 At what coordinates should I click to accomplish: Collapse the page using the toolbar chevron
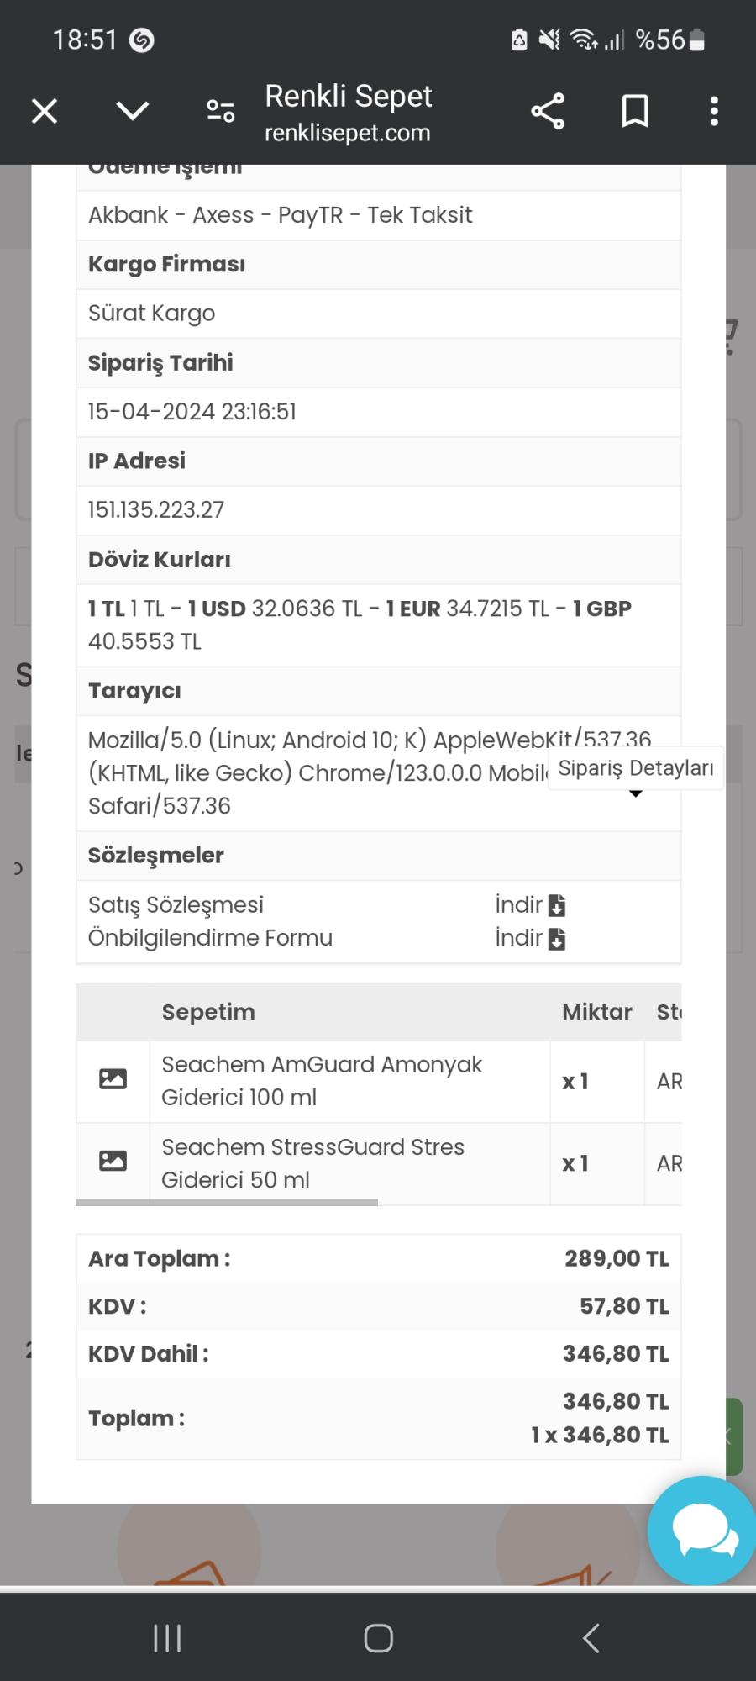tap(131, 110)
